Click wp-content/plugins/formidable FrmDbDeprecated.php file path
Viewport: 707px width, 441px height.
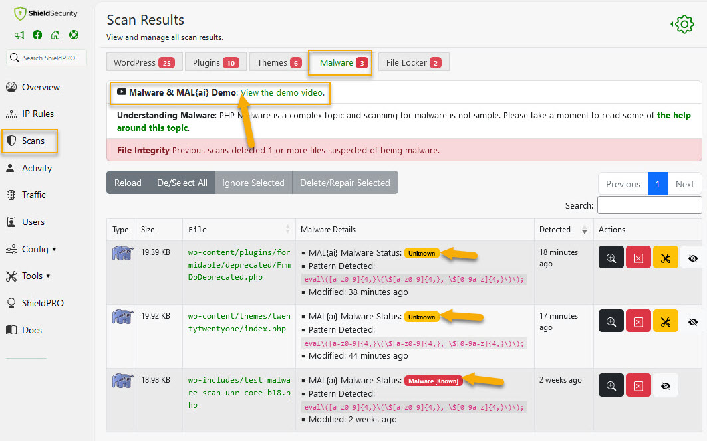coord(239,265)
